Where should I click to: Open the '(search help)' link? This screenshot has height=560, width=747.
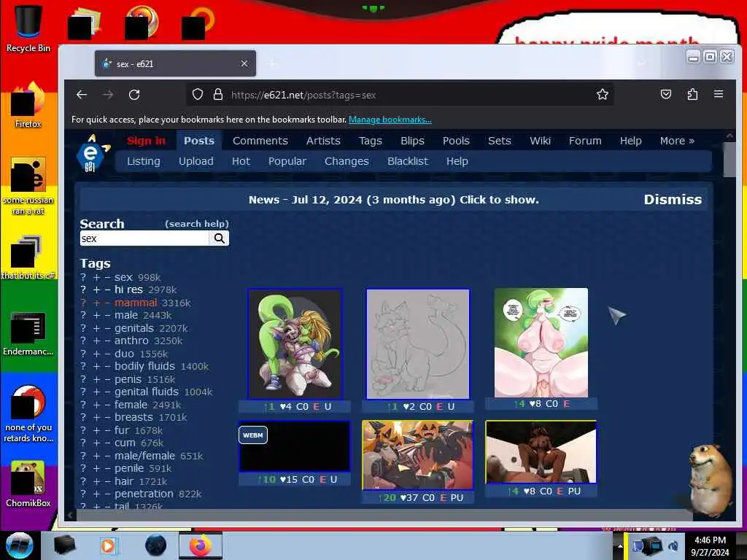[x=197, y=223]
